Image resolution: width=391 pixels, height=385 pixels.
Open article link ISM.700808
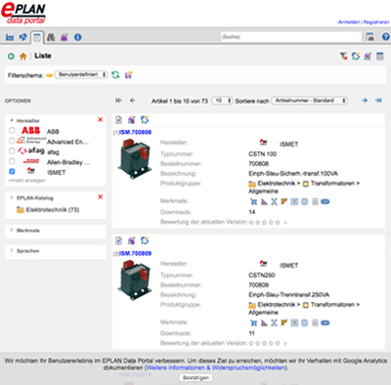point(135,132)
